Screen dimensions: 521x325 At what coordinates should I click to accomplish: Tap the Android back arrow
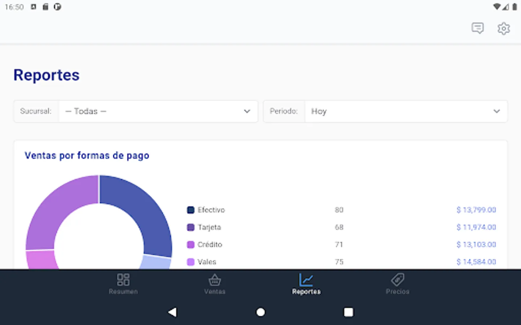pos(173,312)
